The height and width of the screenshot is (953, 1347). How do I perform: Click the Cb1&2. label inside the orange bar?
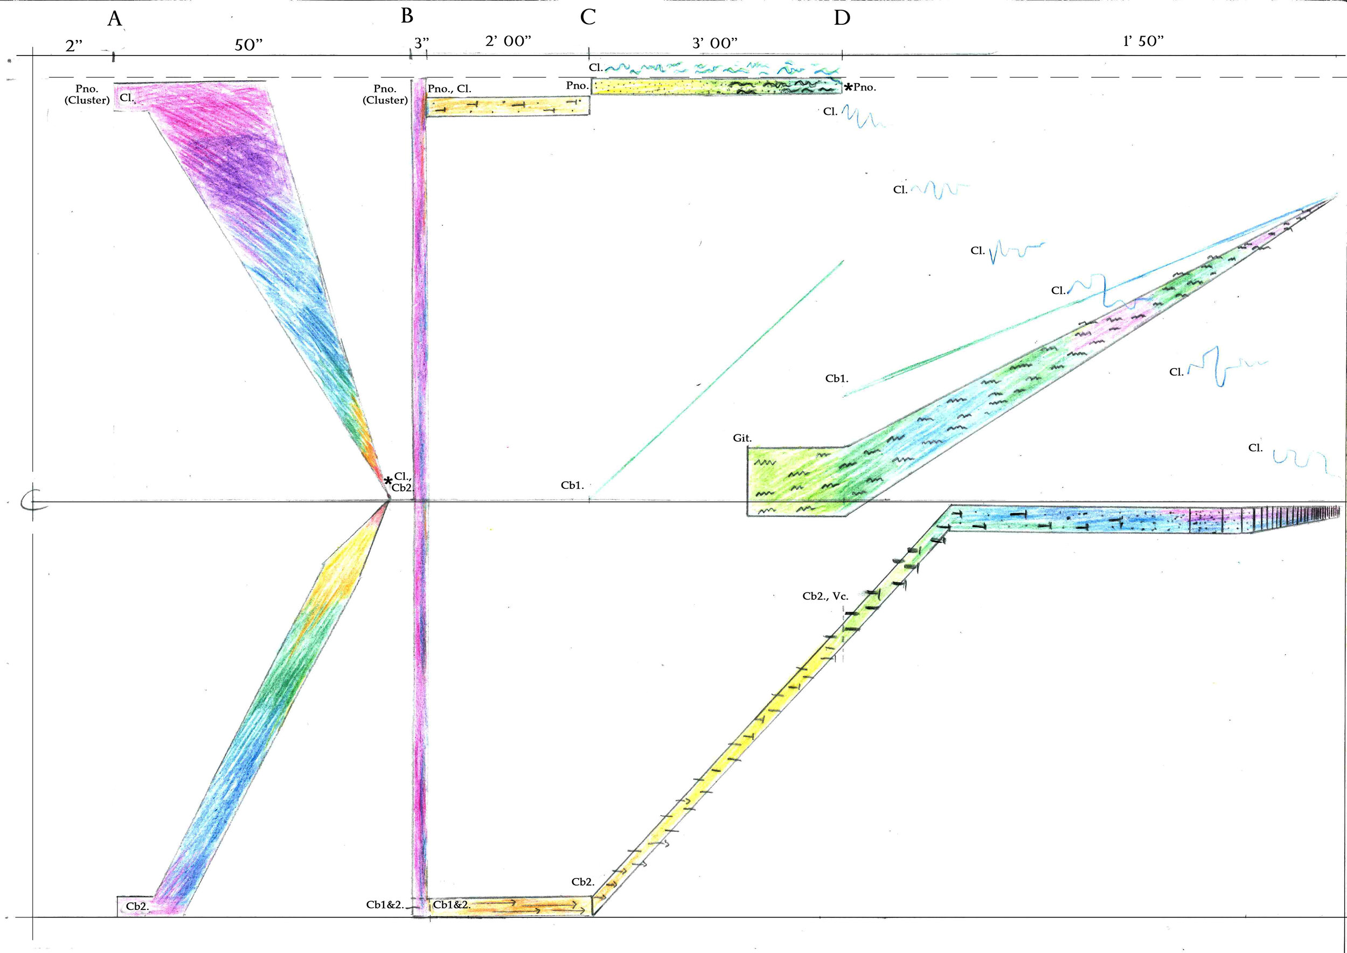point(452,904)
